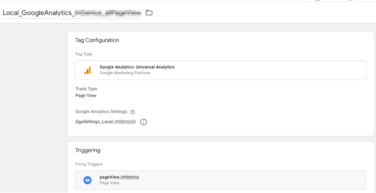Image resolution: width=376 pixels, height=193 pixels.
Task: Click the Page View track type value
Action: (x=86, y=96)
